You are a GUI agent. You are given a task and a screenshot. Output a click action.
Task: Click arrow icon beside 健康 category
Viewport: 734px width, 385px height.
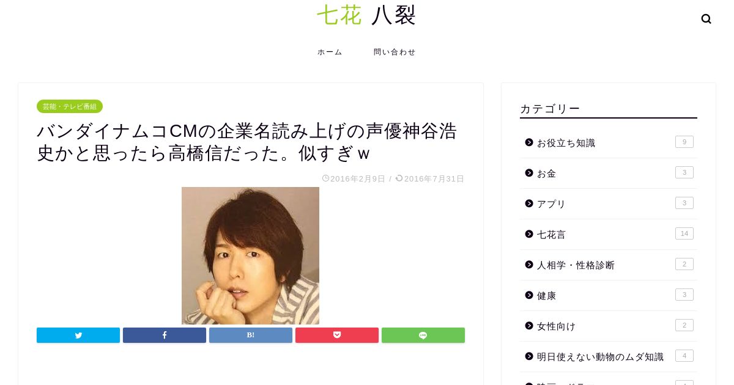[529, 295]
